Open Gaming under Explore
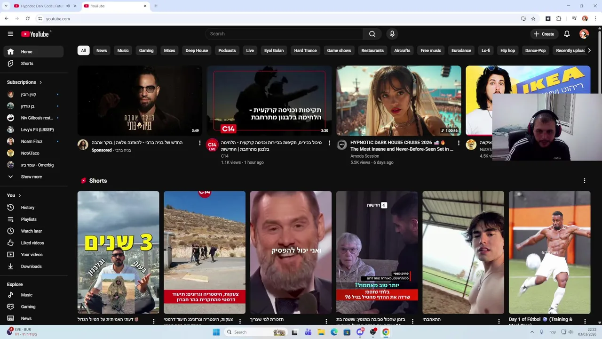Screen dimensions: 602x339 (x=33, y=307)
